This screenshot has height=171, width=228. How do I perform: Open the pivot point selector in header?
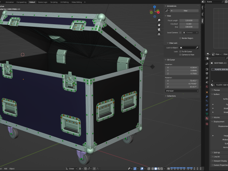tap(80, 169)
